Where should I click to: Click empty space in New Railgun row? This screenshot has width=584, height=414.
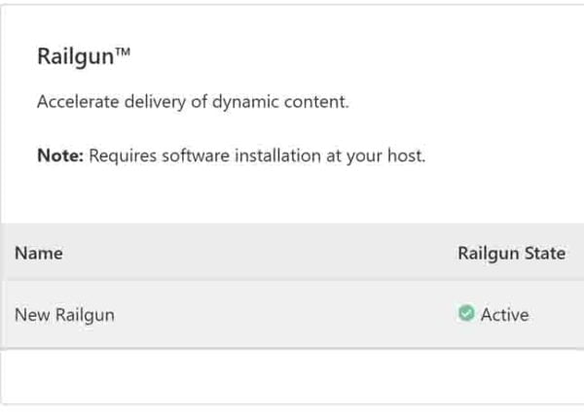(x=283, y=315)
